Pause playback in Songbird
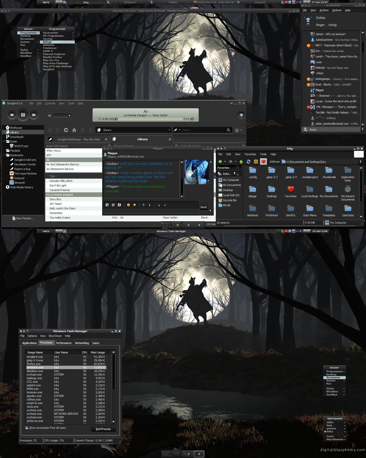 pos(23,115)
